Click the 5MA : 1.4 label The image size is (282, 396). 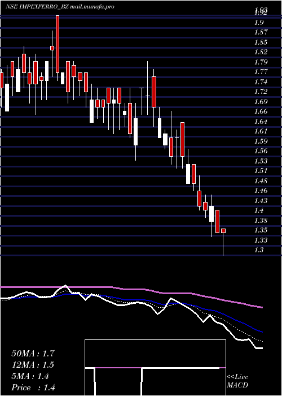coord(30,376)
